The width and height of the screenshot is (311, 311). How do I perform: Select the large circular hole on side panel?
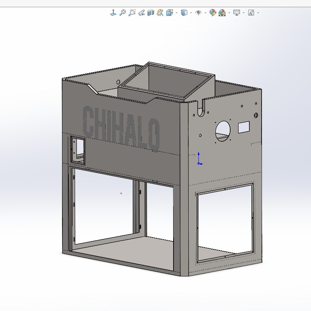(223, 131)
